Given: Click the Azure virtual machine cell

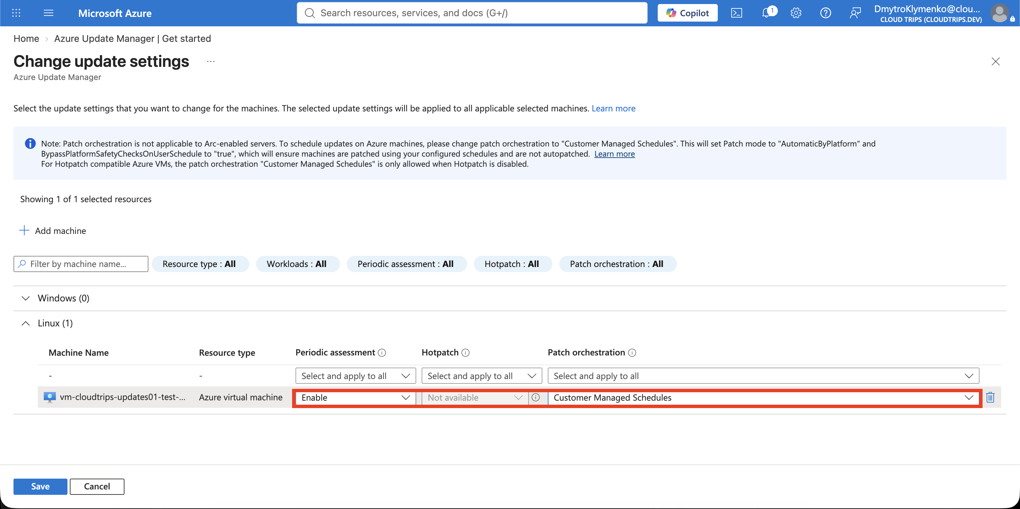Looking at the screenshot, I should [241, 397].
